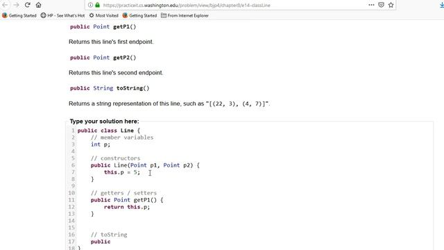Viewport: 444px width, 250px height.
Task: Click the "// getters / setters" comment
Action: [123, 193]
